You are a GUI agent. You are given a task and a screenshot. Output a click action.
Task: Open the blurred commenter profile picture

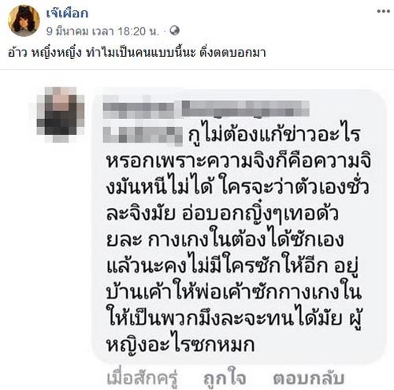pos(61,114)
